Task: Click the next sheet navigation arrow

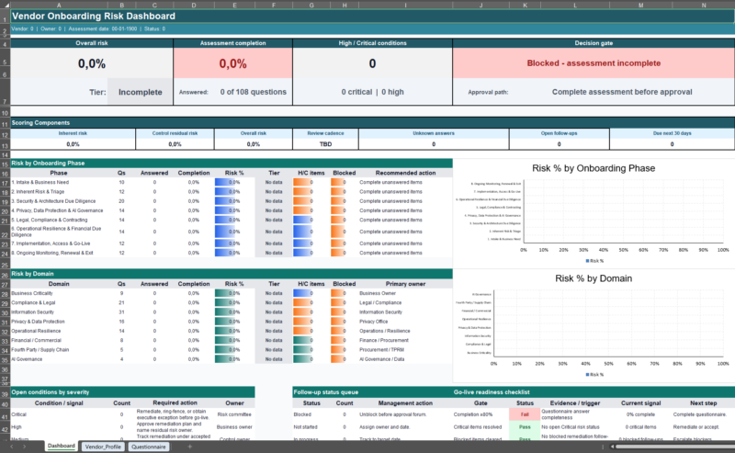Action: pyautogui.click(x=25, y=447)
